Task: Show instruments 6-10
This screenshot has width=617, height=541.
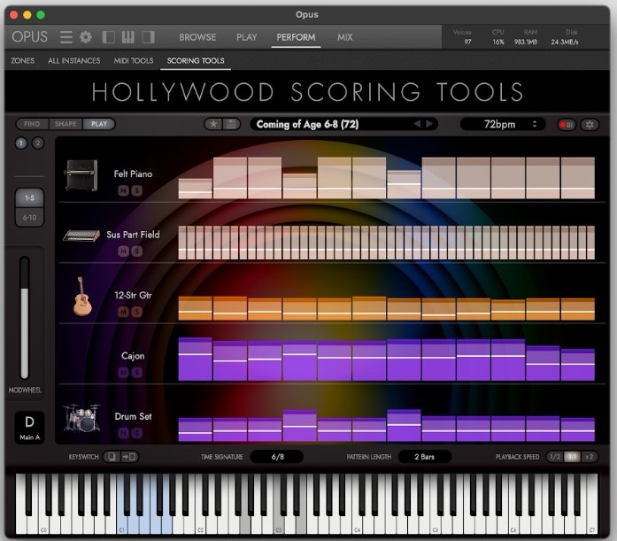Action: (29, 217)
